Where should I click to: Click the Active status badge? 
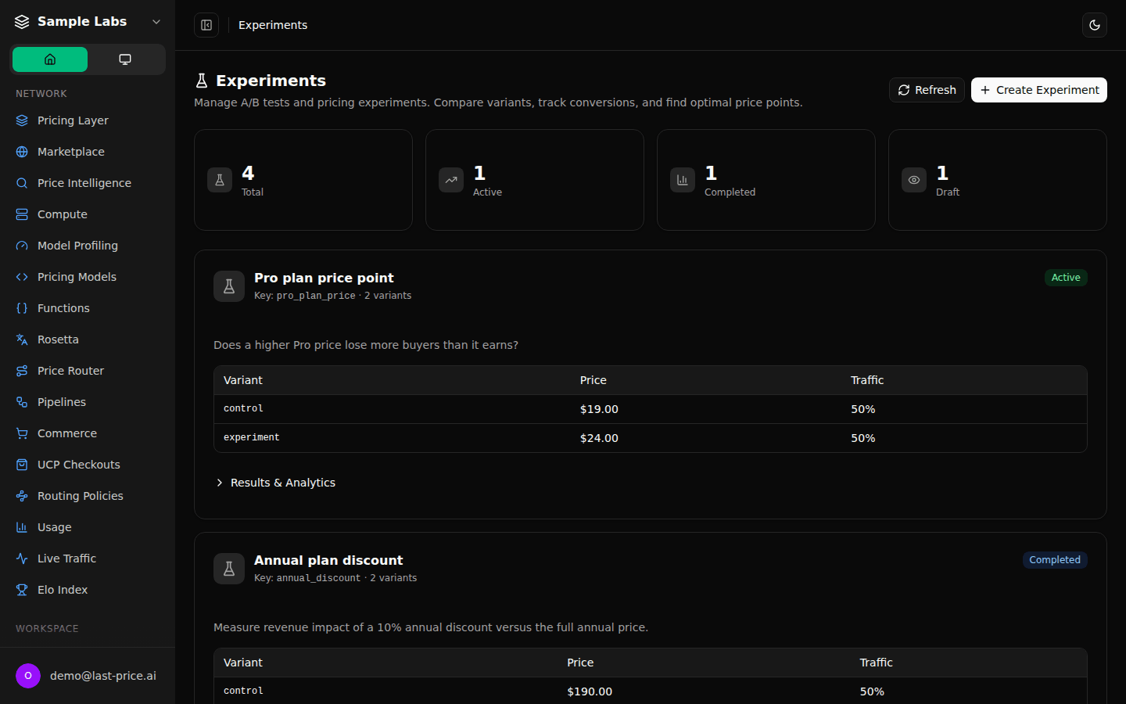[x=1066, y=278]
